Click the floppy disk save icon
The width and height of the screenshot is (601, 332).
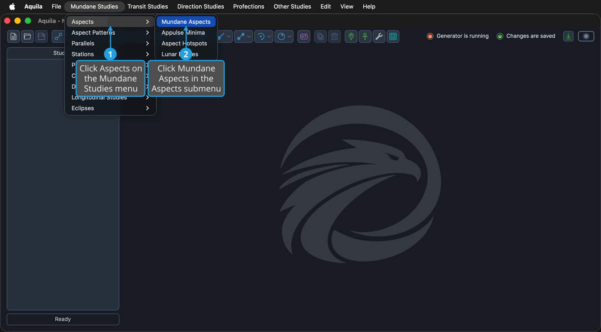[41, 36]
